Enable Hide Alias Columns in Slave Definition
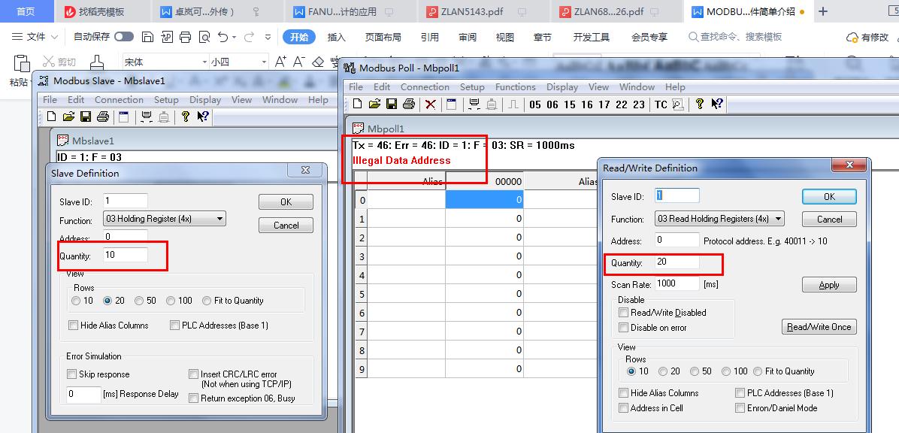899x433 pixels. [74, 326]
